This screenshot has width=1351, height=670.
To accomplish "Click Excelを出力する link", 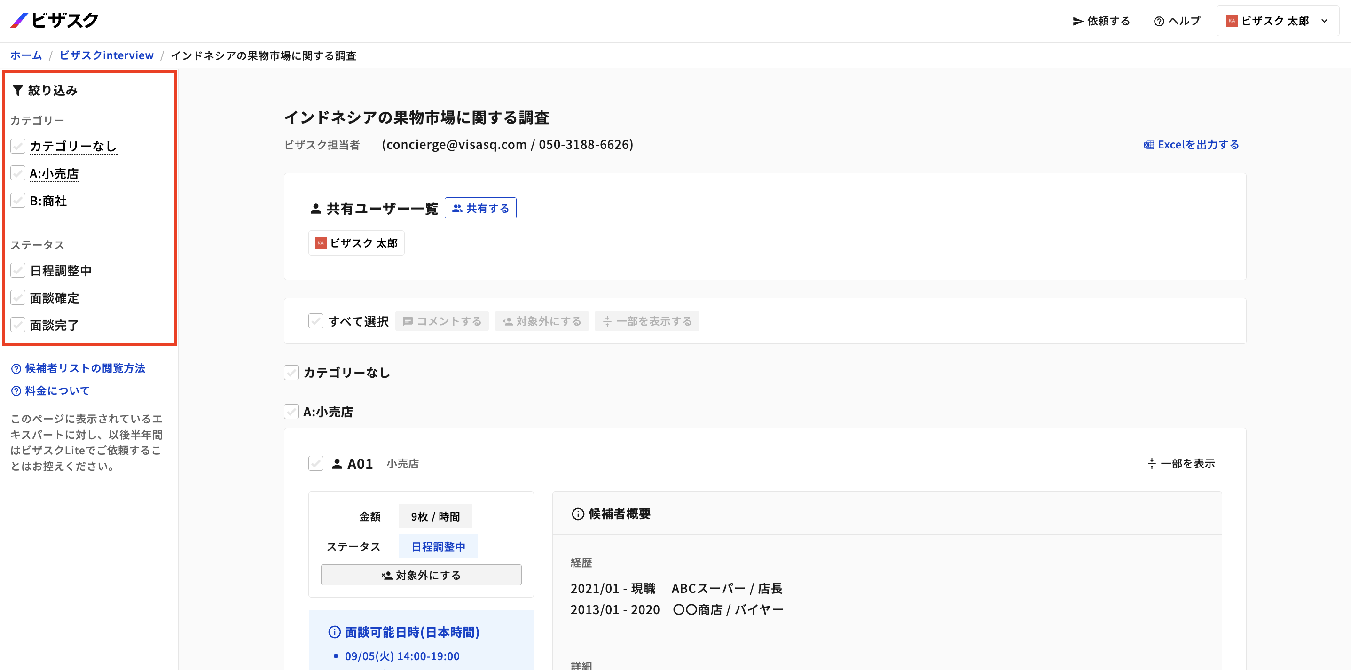I will coord(1191,145).
